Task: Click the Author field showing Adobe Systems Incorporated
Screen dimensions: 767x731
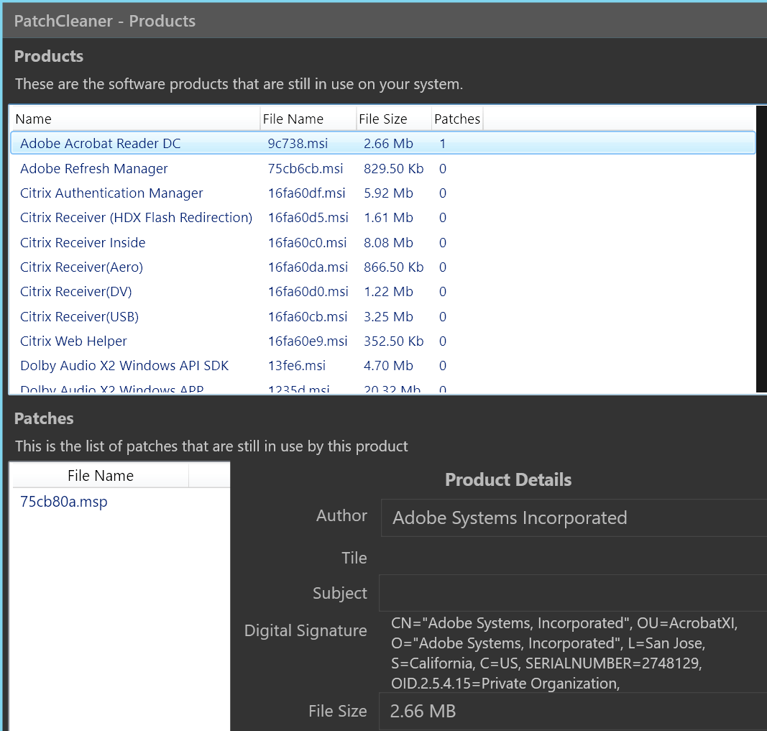Action: 574,518
